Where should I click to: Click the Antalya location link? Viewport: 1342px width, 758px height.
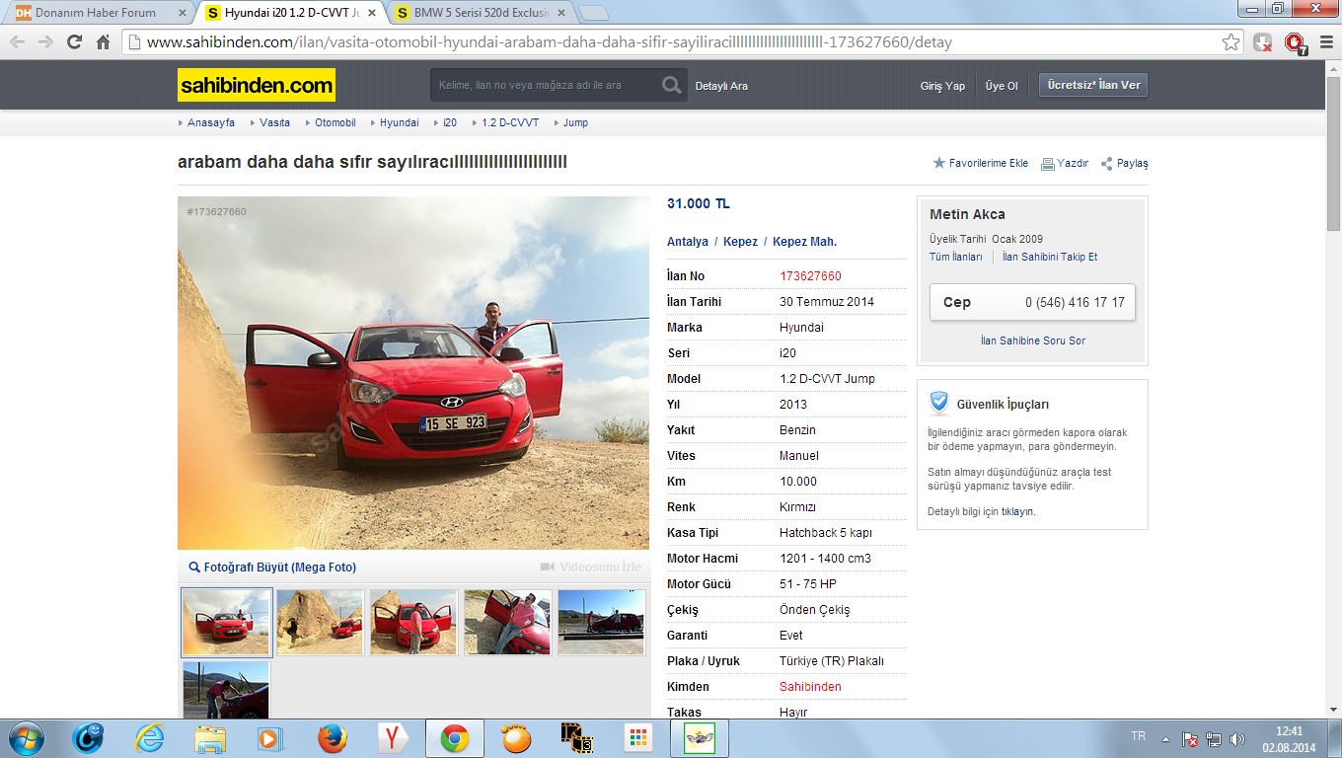(x=688, y=242)
